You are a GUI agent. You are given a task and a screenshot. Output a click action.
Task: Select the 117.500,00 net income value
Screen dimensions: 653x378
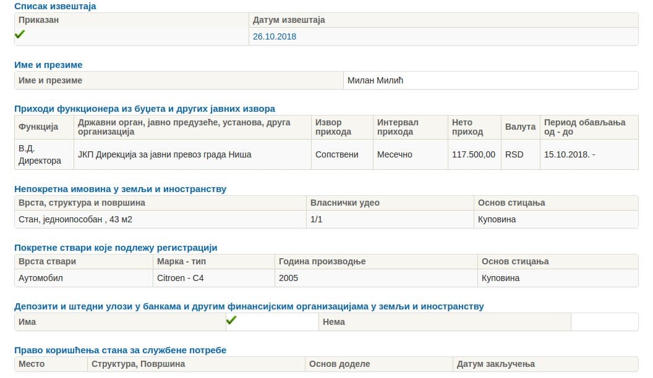coord(474,154)
